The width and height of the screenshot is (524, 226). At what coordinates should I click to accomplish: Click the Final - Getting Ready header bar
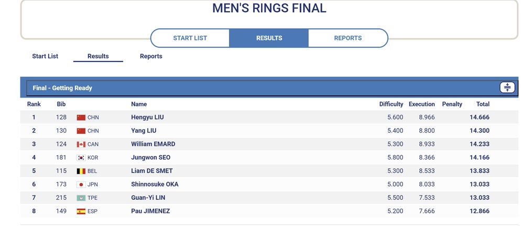(x=269, y=88)
